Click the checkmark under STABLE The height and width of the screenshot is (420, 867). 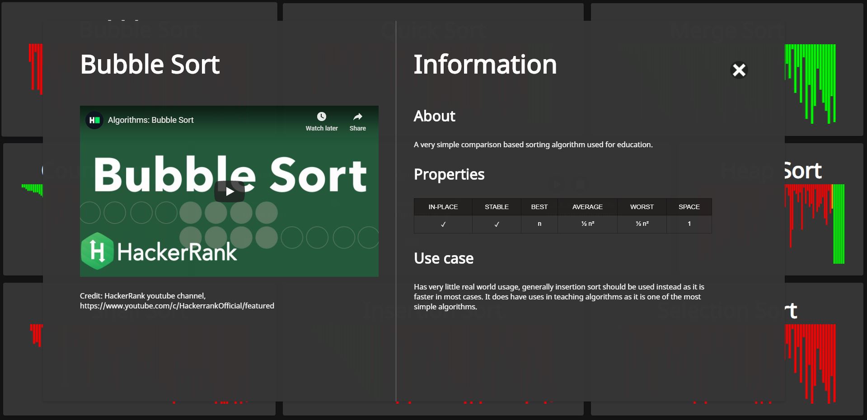point(497,224)
